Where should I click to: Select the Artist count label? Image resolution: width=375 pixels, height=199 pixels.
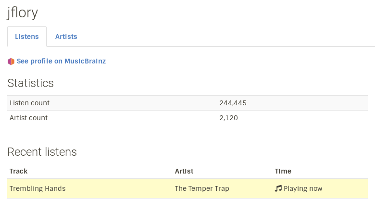point(28,118)
